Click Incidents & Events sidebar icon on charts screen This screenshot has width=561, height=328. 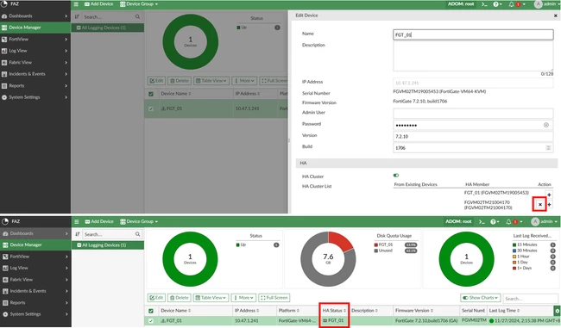pyautogui.click(x=5, y=291)
